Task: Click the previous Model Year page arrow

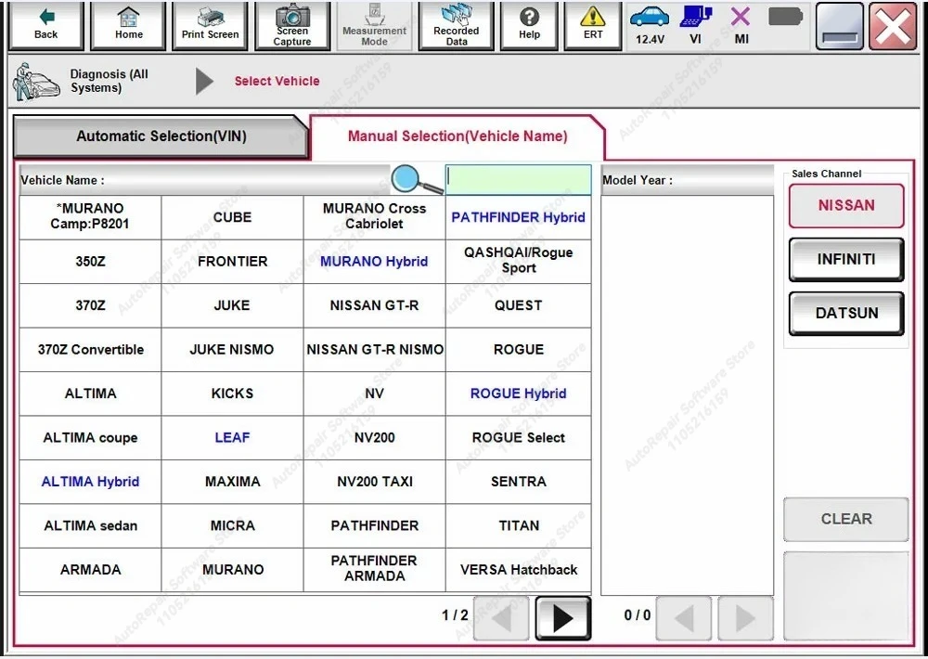Action: [683, 618]
